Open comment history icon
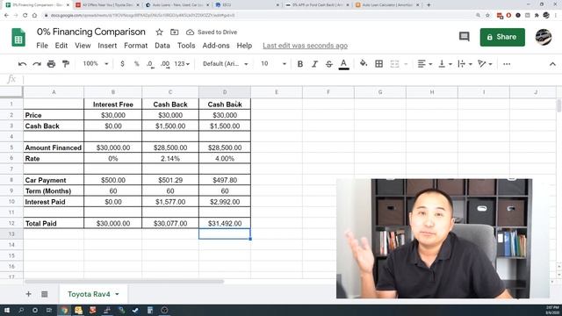The height and width of the screenshot is (316, 562). point(465,37)
